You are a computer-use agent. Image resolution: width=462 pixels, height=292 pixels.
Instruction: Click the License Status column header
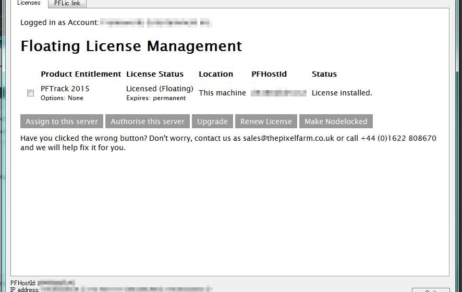point(155,74)
